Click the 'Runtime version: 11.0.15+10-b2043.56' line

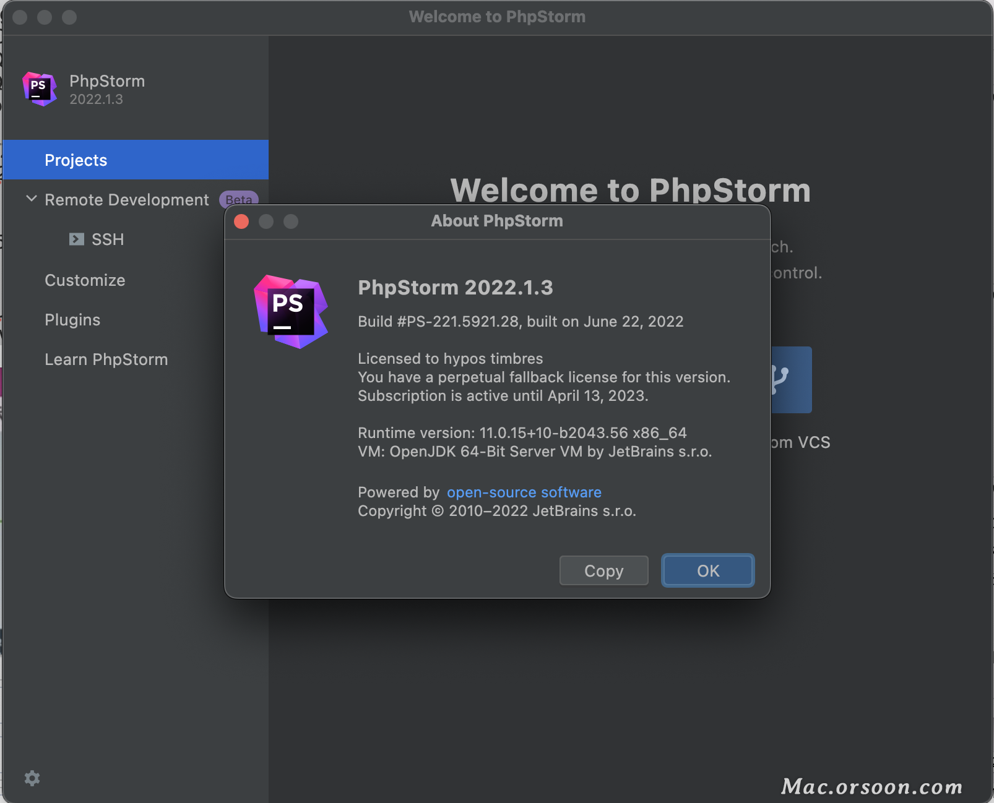click(522, 433)
